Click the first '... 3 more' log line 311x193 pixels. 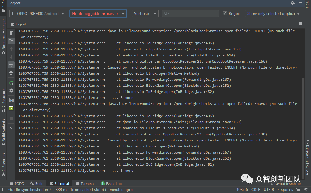click(76, 98)
